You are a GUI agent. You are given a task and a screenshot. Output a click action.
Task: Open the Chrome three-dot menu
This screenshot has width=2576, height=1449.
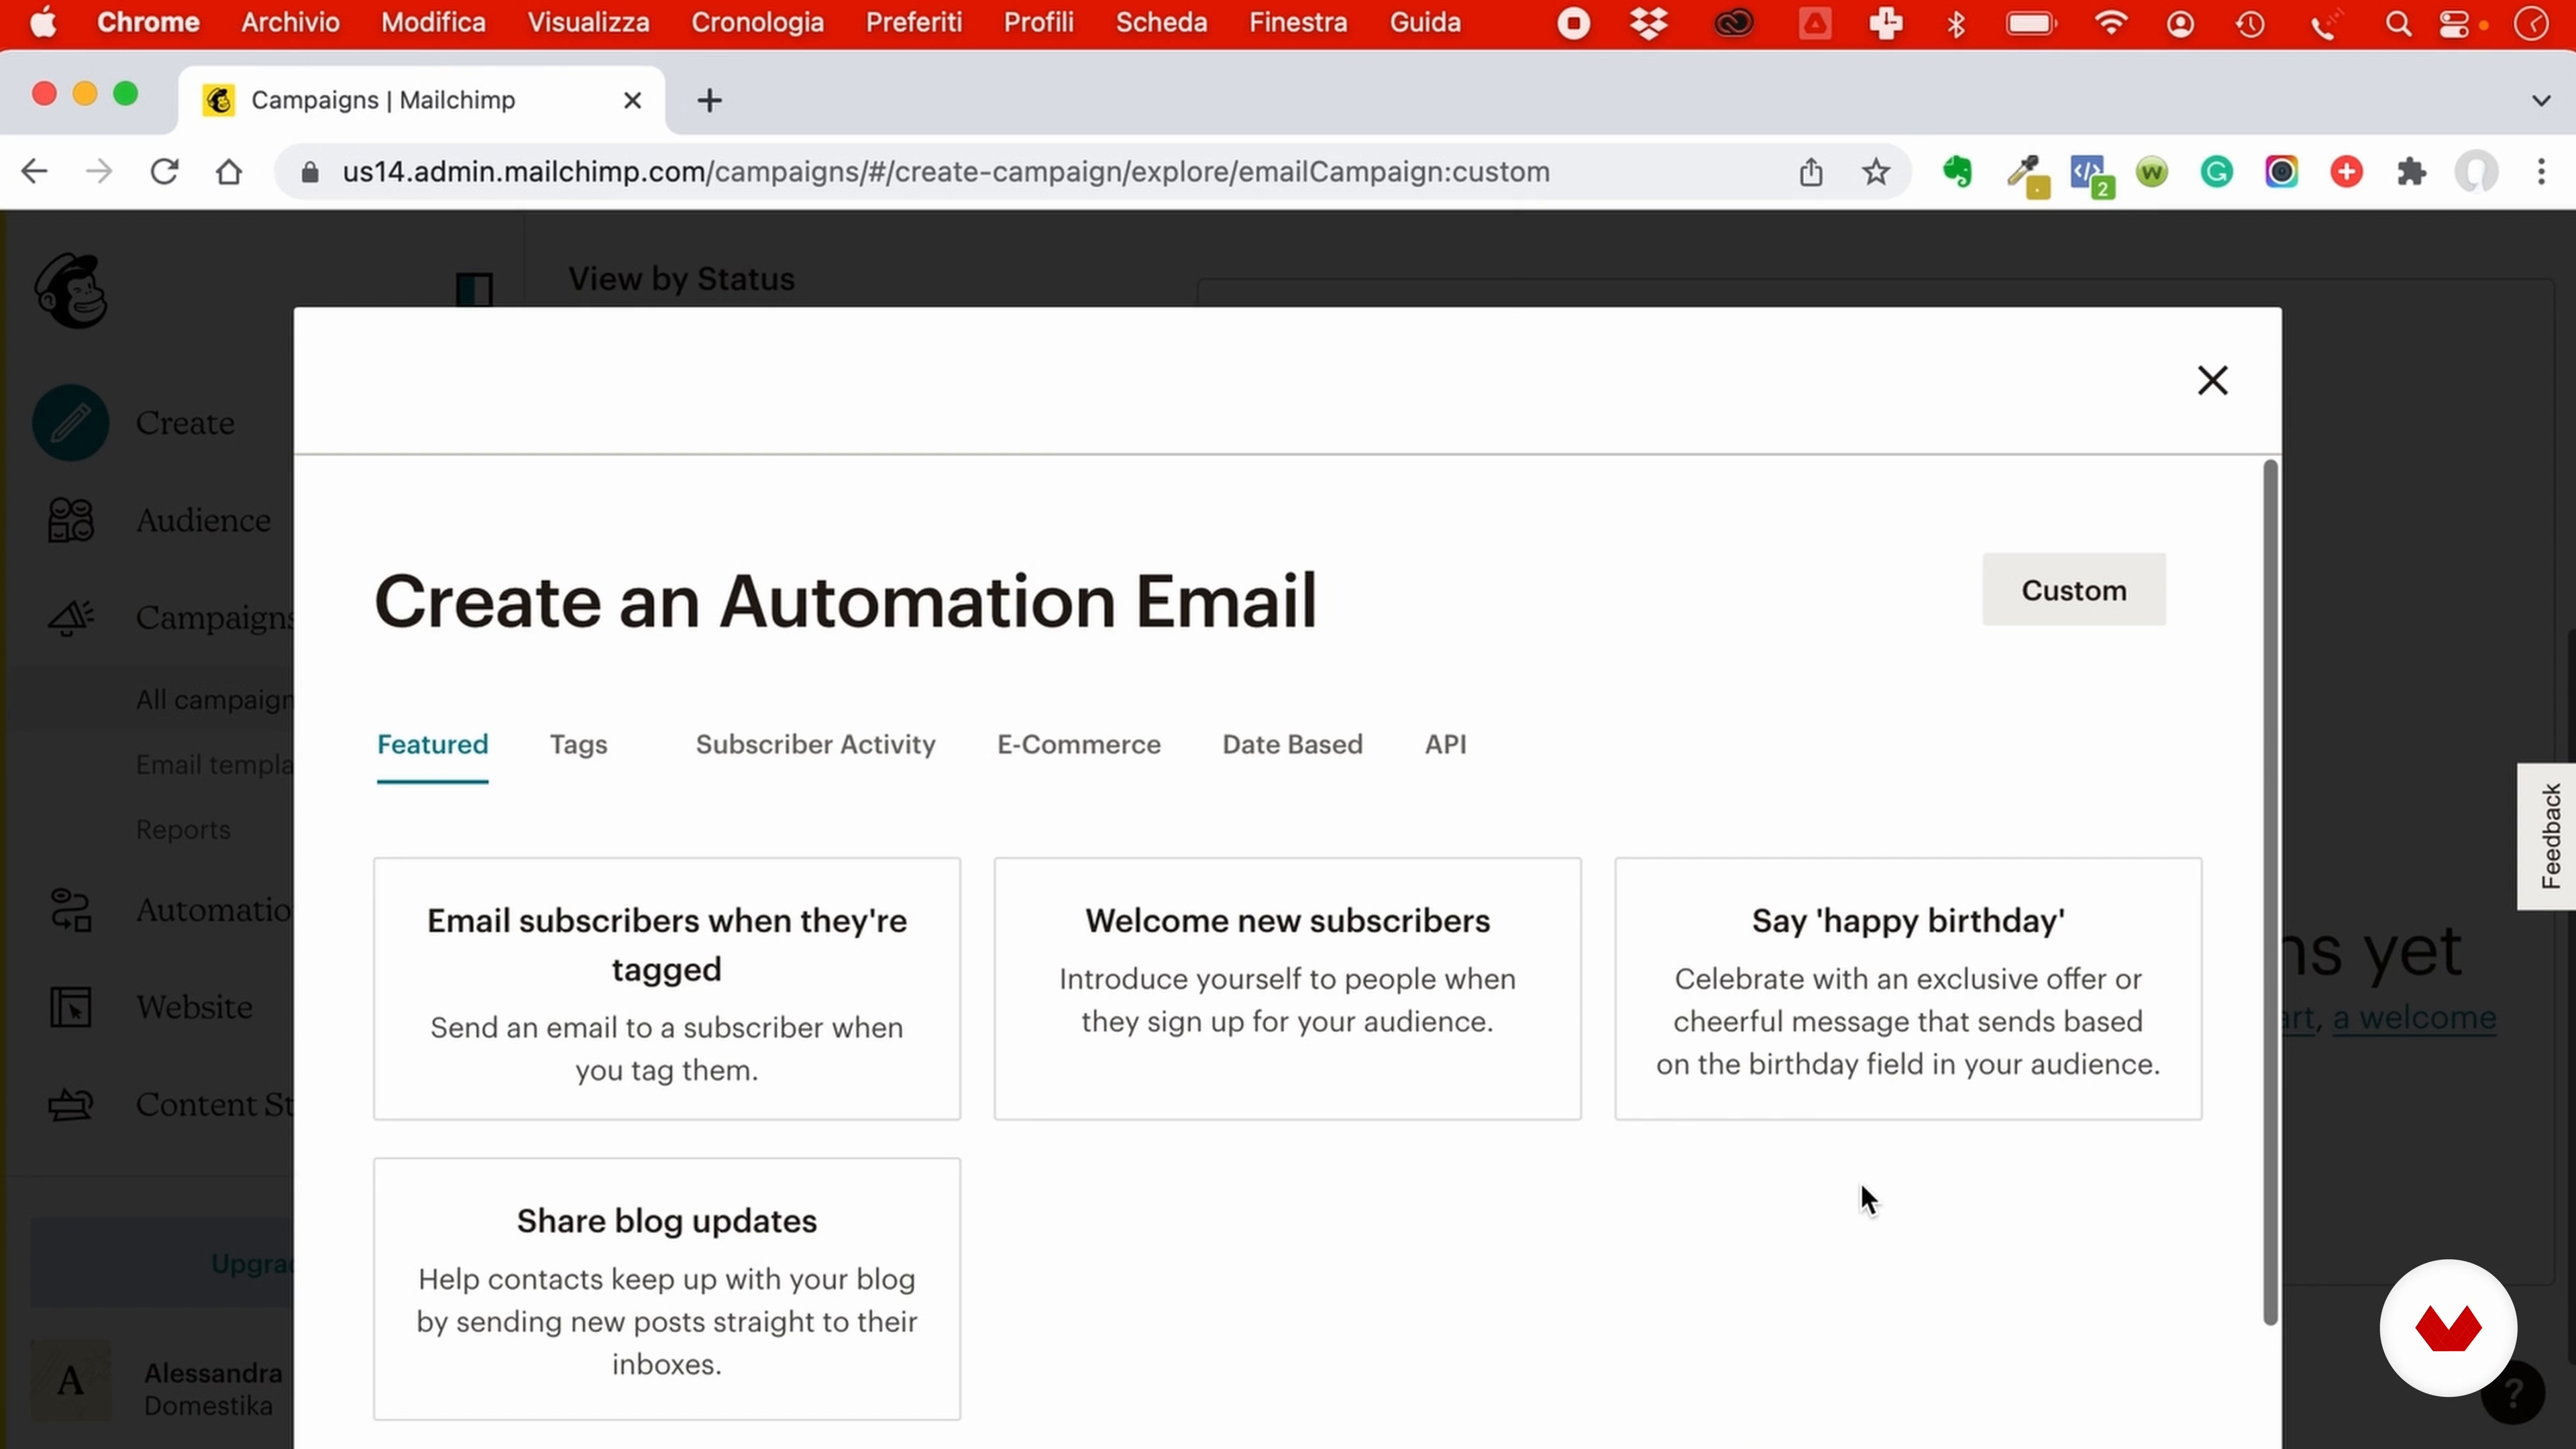coord(2541,172)
